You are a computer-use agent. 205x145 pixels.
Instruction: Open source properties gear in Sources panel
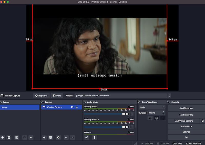[x=58, y=137]
